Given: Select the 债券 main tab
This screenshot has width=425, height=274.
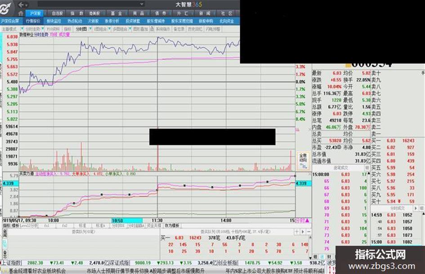Looking at the screenshot, I should [x=161, y=13].
